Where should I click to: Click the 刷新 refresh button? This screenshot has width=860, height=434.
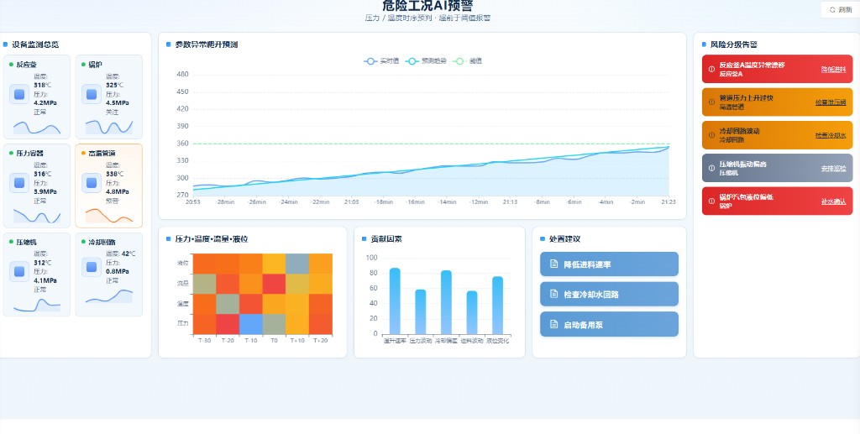(840, 10)
